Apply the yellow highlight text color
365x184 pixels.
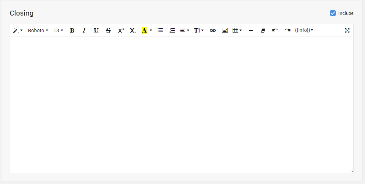pos(144,30)
